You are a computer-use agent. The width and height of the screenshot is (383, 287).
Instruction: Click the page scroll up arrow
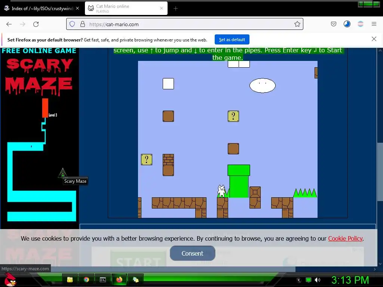click(x=380, y=51)
